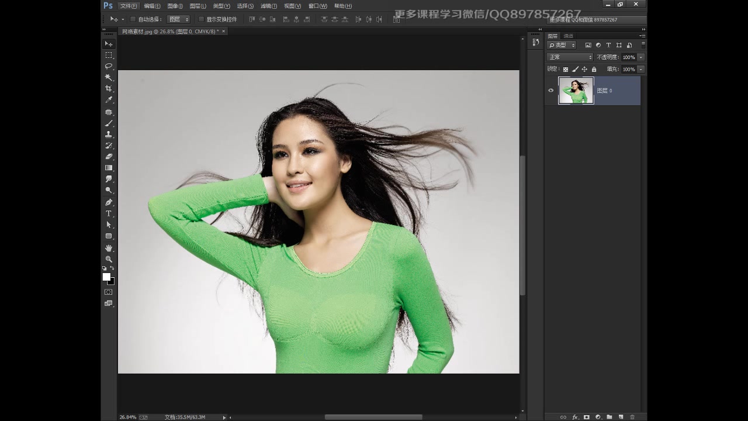Select the Move tool in the toolbox
Image resolution: width=748 pixels, height=421 pixels.
(x=109, y=44)
